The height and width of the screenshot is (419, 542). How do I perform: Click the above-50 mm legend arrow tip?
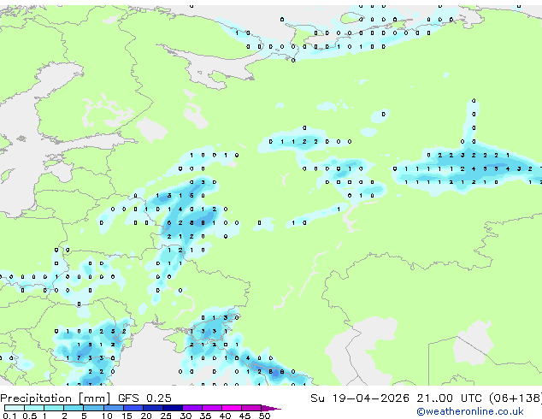(271, 409)
